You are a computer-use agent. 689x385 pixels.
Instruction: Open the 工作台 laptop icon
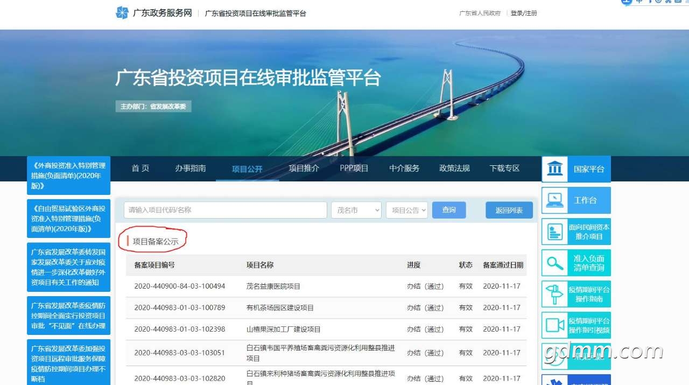pos(554,200)
